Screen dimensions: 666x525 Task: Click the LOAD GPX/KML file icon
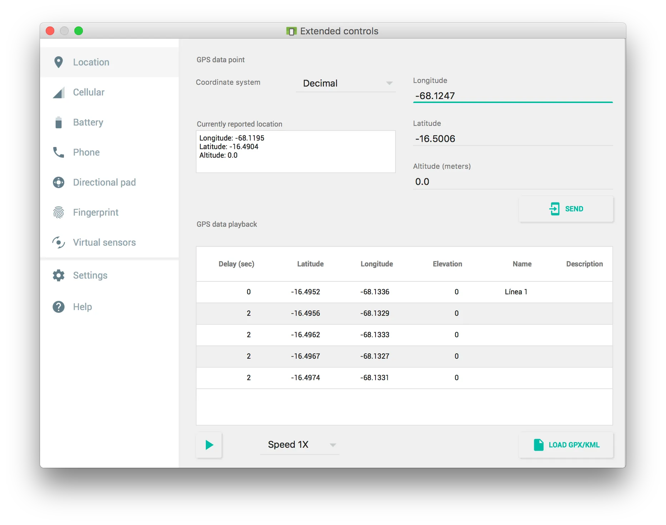[538, 445]
